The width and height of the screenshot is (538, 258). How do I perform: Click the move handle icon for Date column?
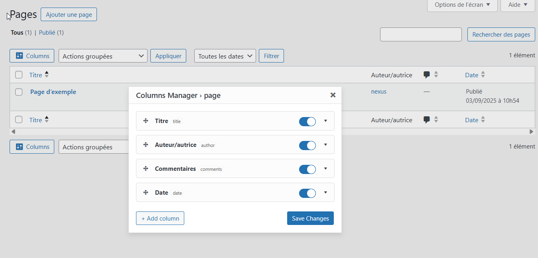click(x=146, y=192)
